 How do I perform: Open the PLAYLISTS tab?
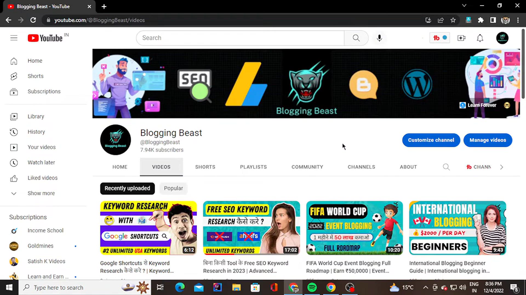pos(253,167)
